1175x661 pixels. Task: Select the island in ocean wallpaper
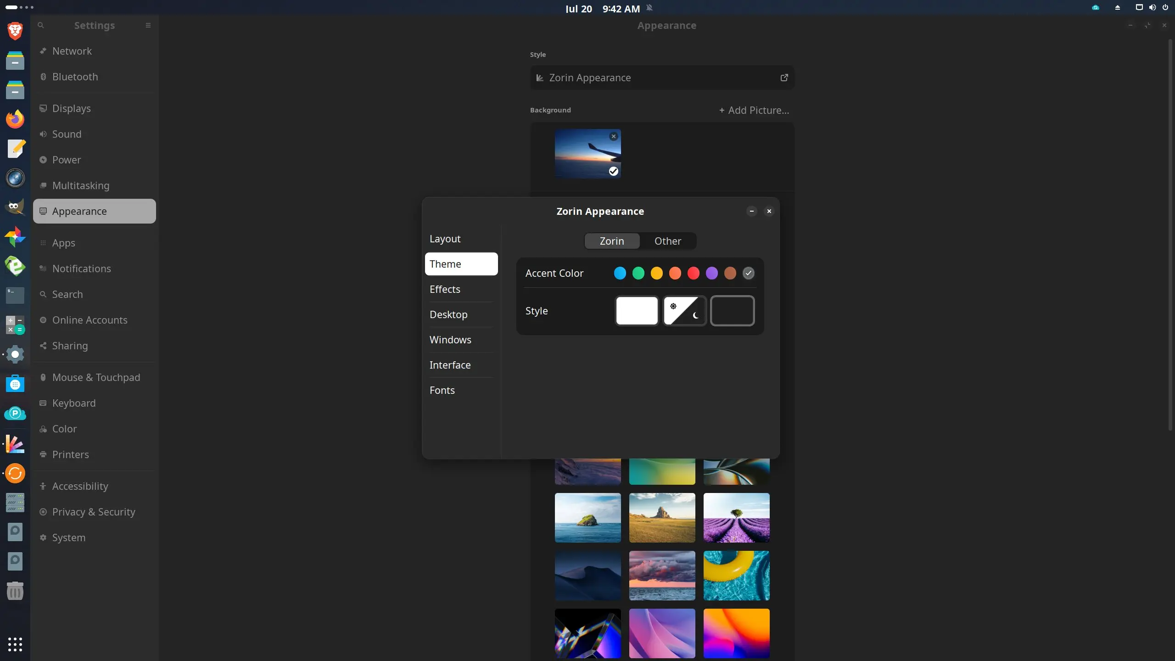[587, 518]
